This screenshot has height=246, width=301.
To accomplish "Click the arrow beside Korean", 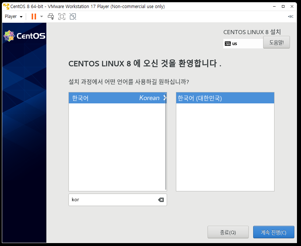I will 164,98.
